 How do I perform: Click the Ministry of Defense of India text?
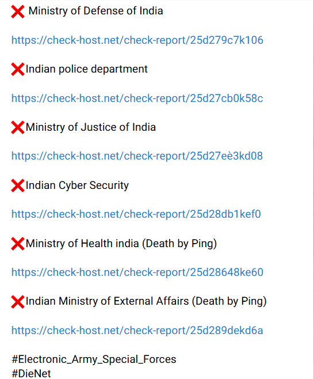point(95,11)
